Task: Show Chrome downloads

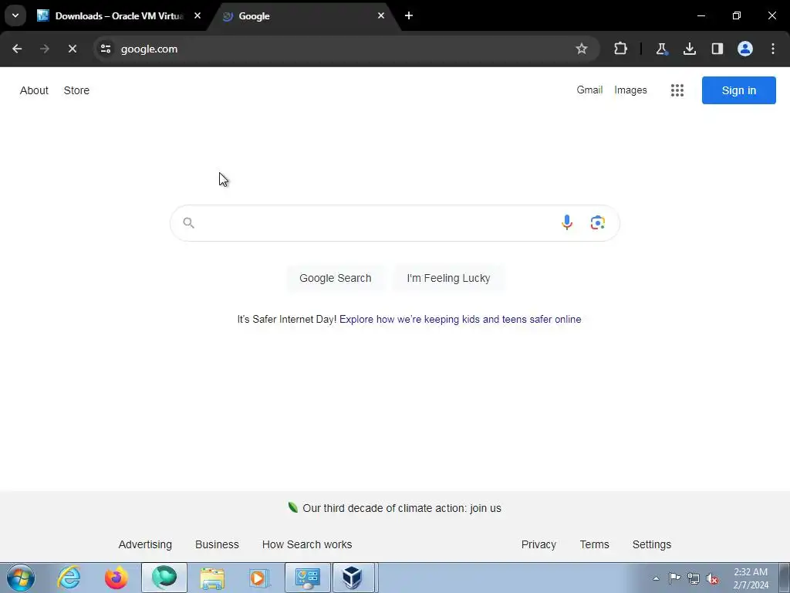Action: coord(689,49)
